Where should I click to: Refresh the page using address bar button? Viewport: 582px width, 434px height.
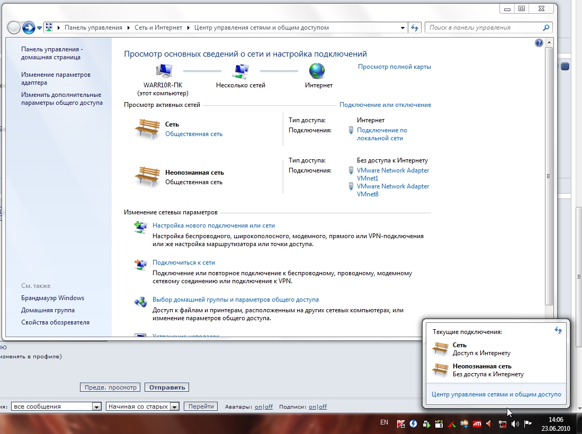[415, 28]
